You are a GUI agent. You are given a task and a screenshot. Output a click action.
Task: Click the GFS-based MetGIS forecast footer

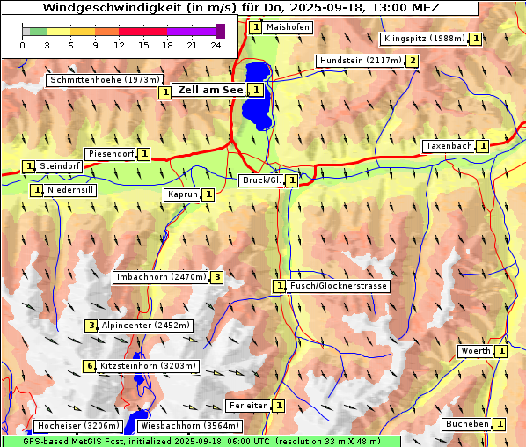(x=201, y=442)
